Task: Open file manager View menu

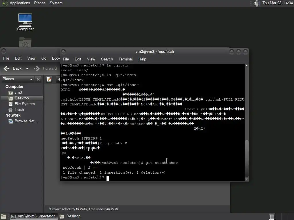Action: point(31,58)
